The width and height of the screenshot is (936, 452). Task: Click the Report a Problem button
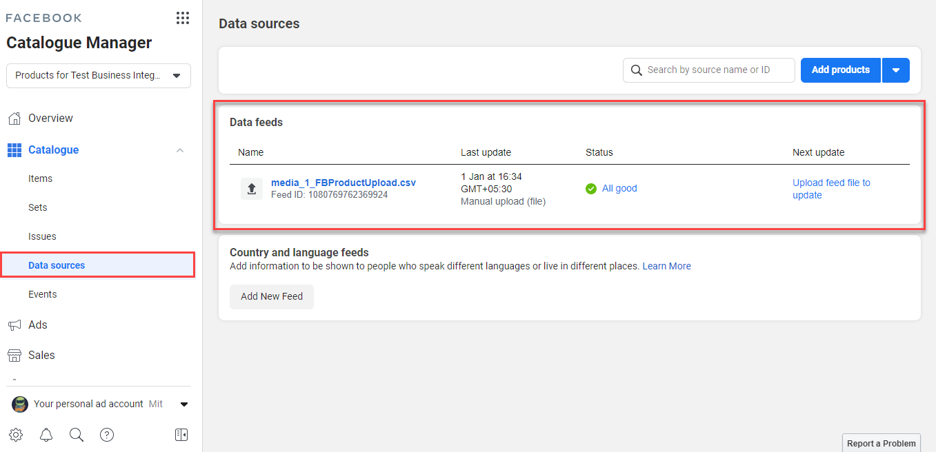882,443
